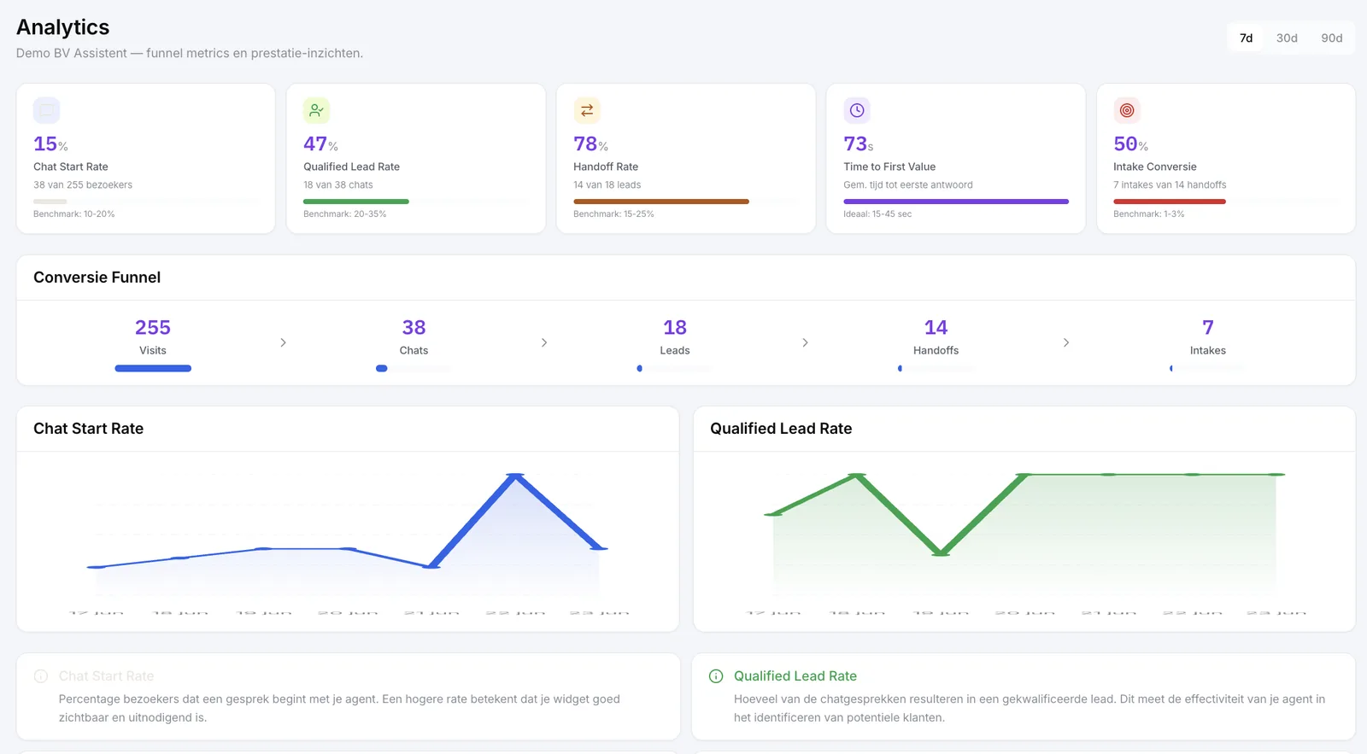Image resolution: width=1367 pixels, height=754 pixels.
Task: Click the 7 Intakes funnel value
Action: click(1208, 328)
